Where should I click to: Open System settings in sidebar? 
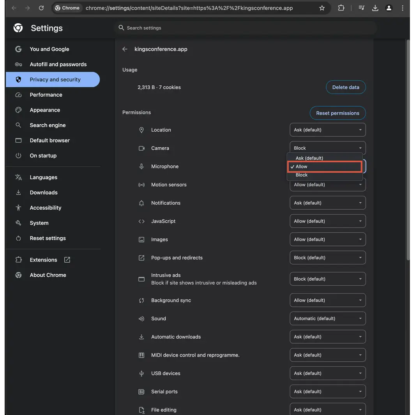pyautogui.click(x=53, y=223)
